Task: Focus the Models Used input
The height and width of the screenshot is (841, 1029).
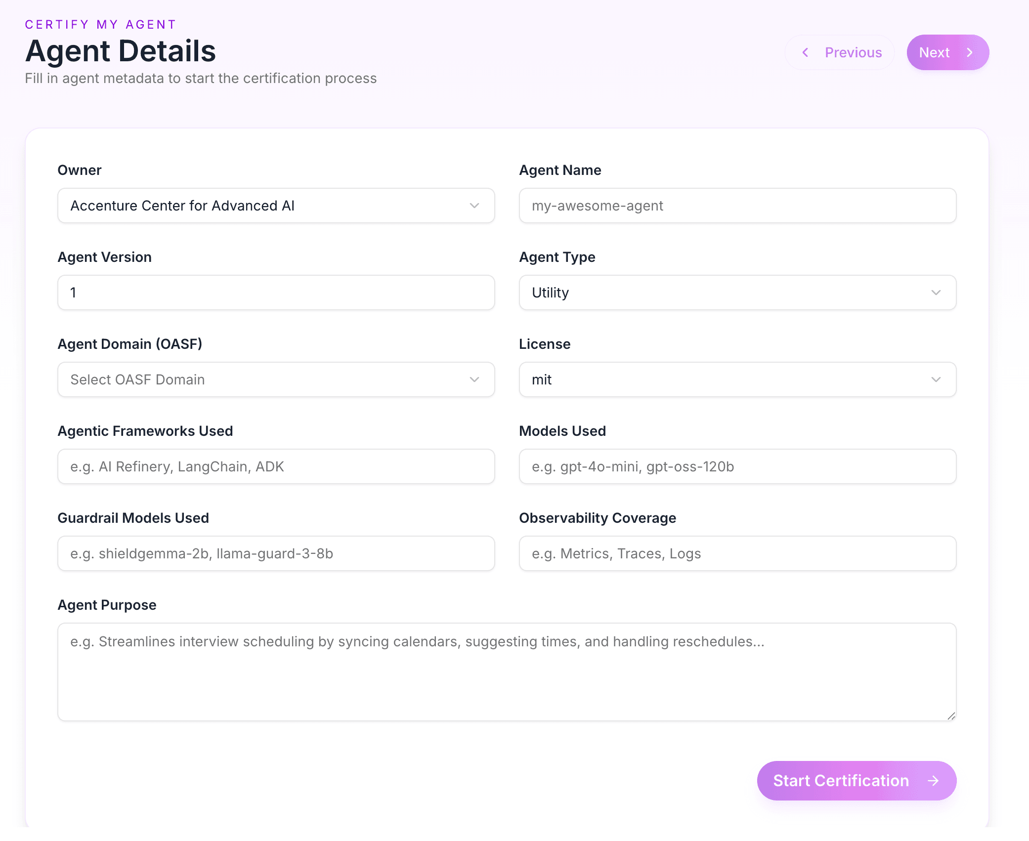Action: [x=737, y=466]
